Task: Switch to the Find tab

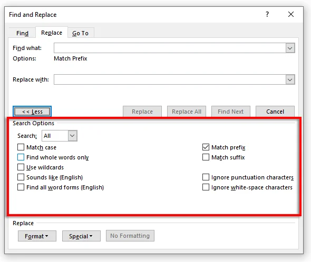Action: coord(22,33)
